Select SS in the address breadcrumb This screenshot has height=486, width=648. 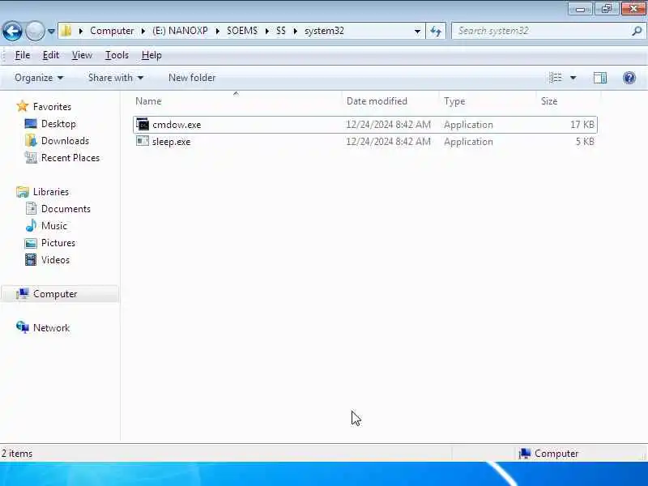coord(281,31)
